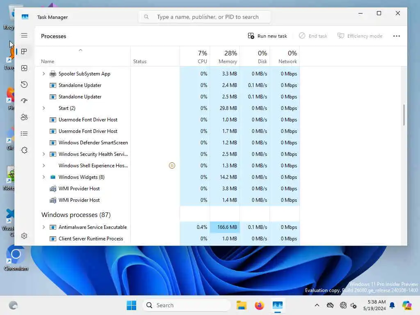Open the Performance sidebar icon
The height and width of the screenshot is (315, 420).
pos(24,68)
